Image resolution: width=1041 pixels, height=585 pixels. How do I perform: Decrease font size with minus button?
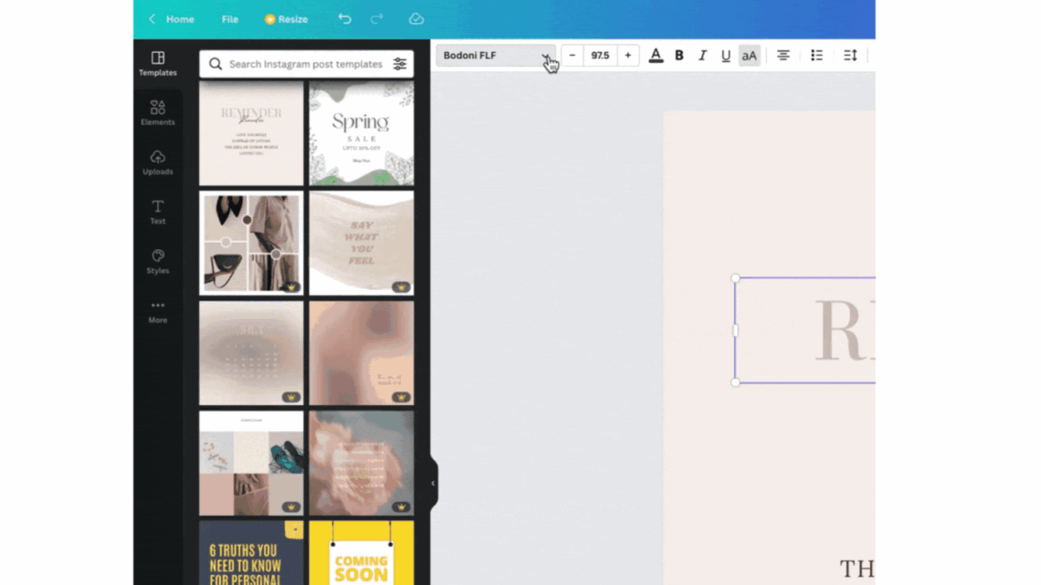(573, 55)
